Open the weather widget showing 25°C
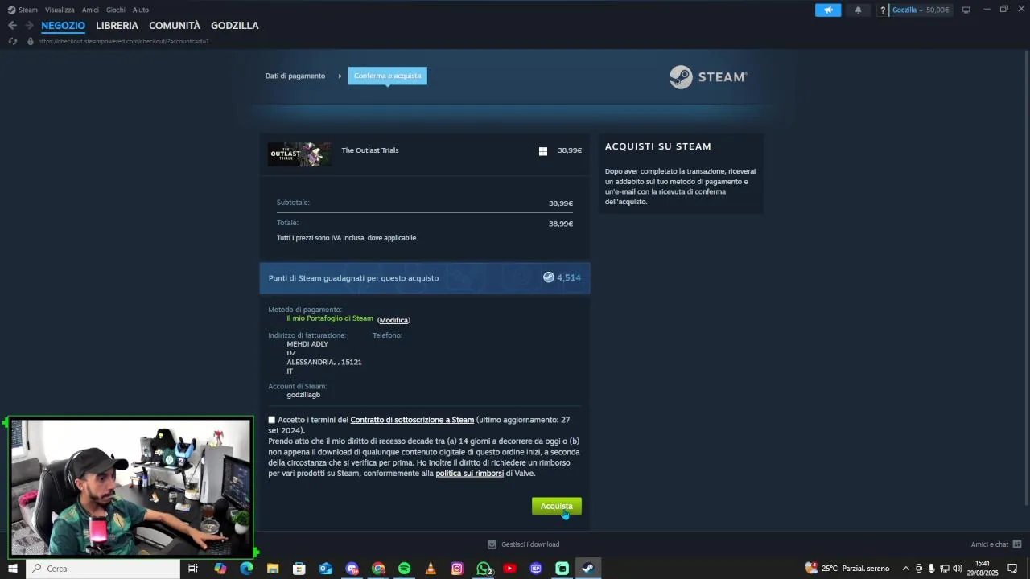 (x=847, y=569)
